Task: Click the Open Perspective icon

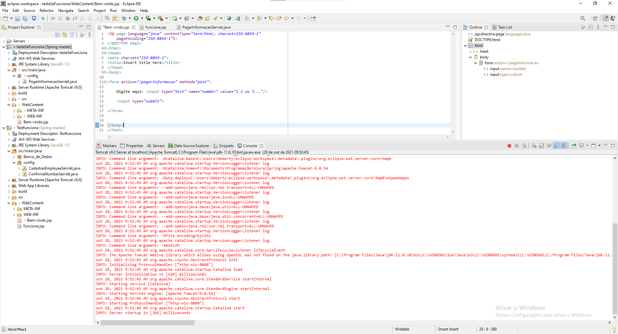Action: [x=595, y=18]
